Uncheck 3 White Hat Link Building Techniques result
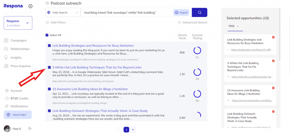The height and width of the screenshot is (135, 290). 49,67
